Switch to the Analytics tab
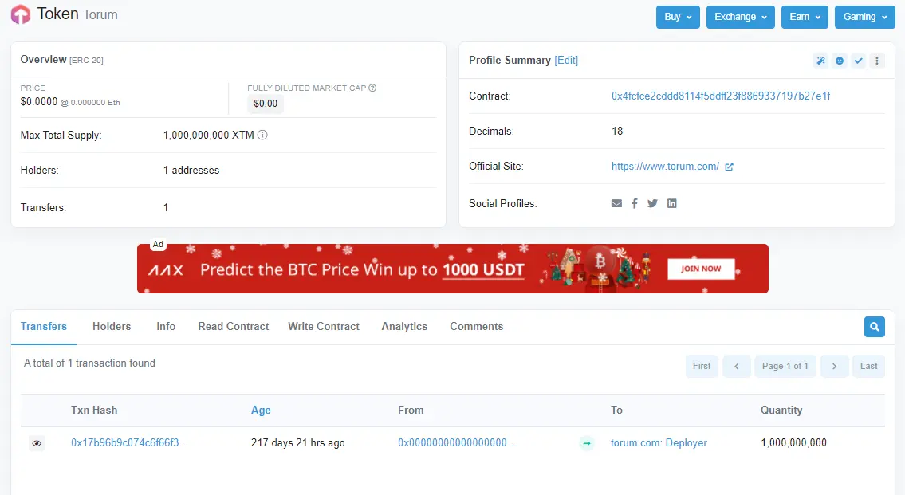The image size is (905, 495). click(404, 327)
